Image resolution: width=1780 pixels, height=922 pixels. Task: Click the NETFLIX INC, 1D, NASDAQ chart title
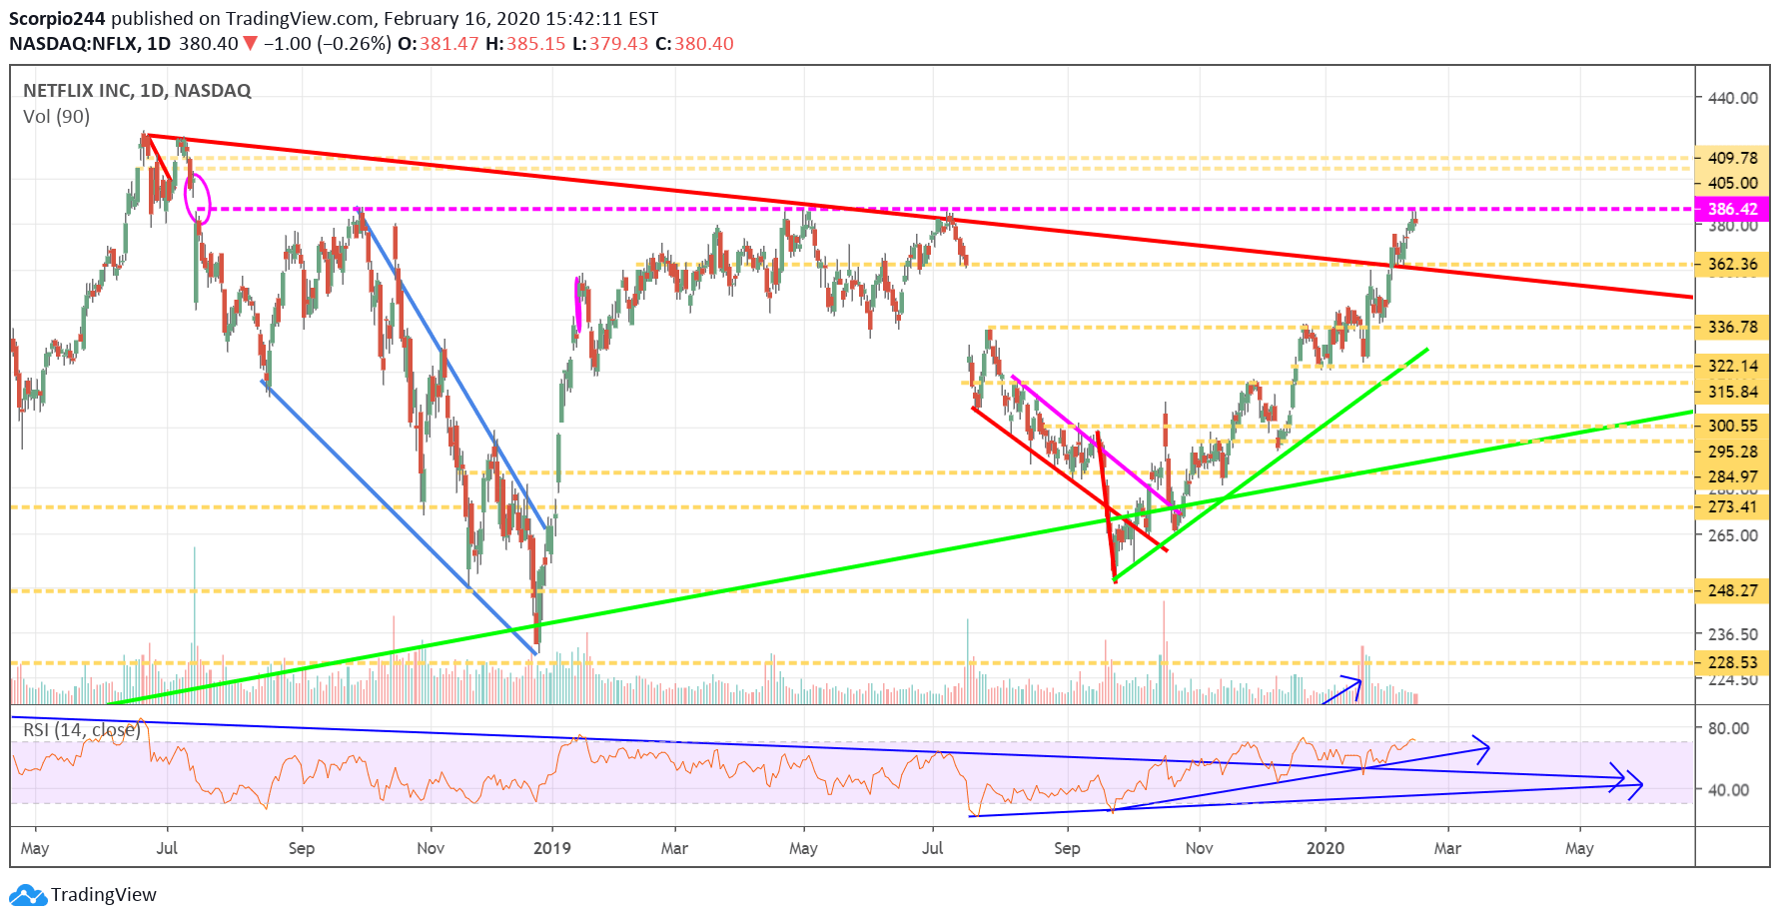(137, 91)
